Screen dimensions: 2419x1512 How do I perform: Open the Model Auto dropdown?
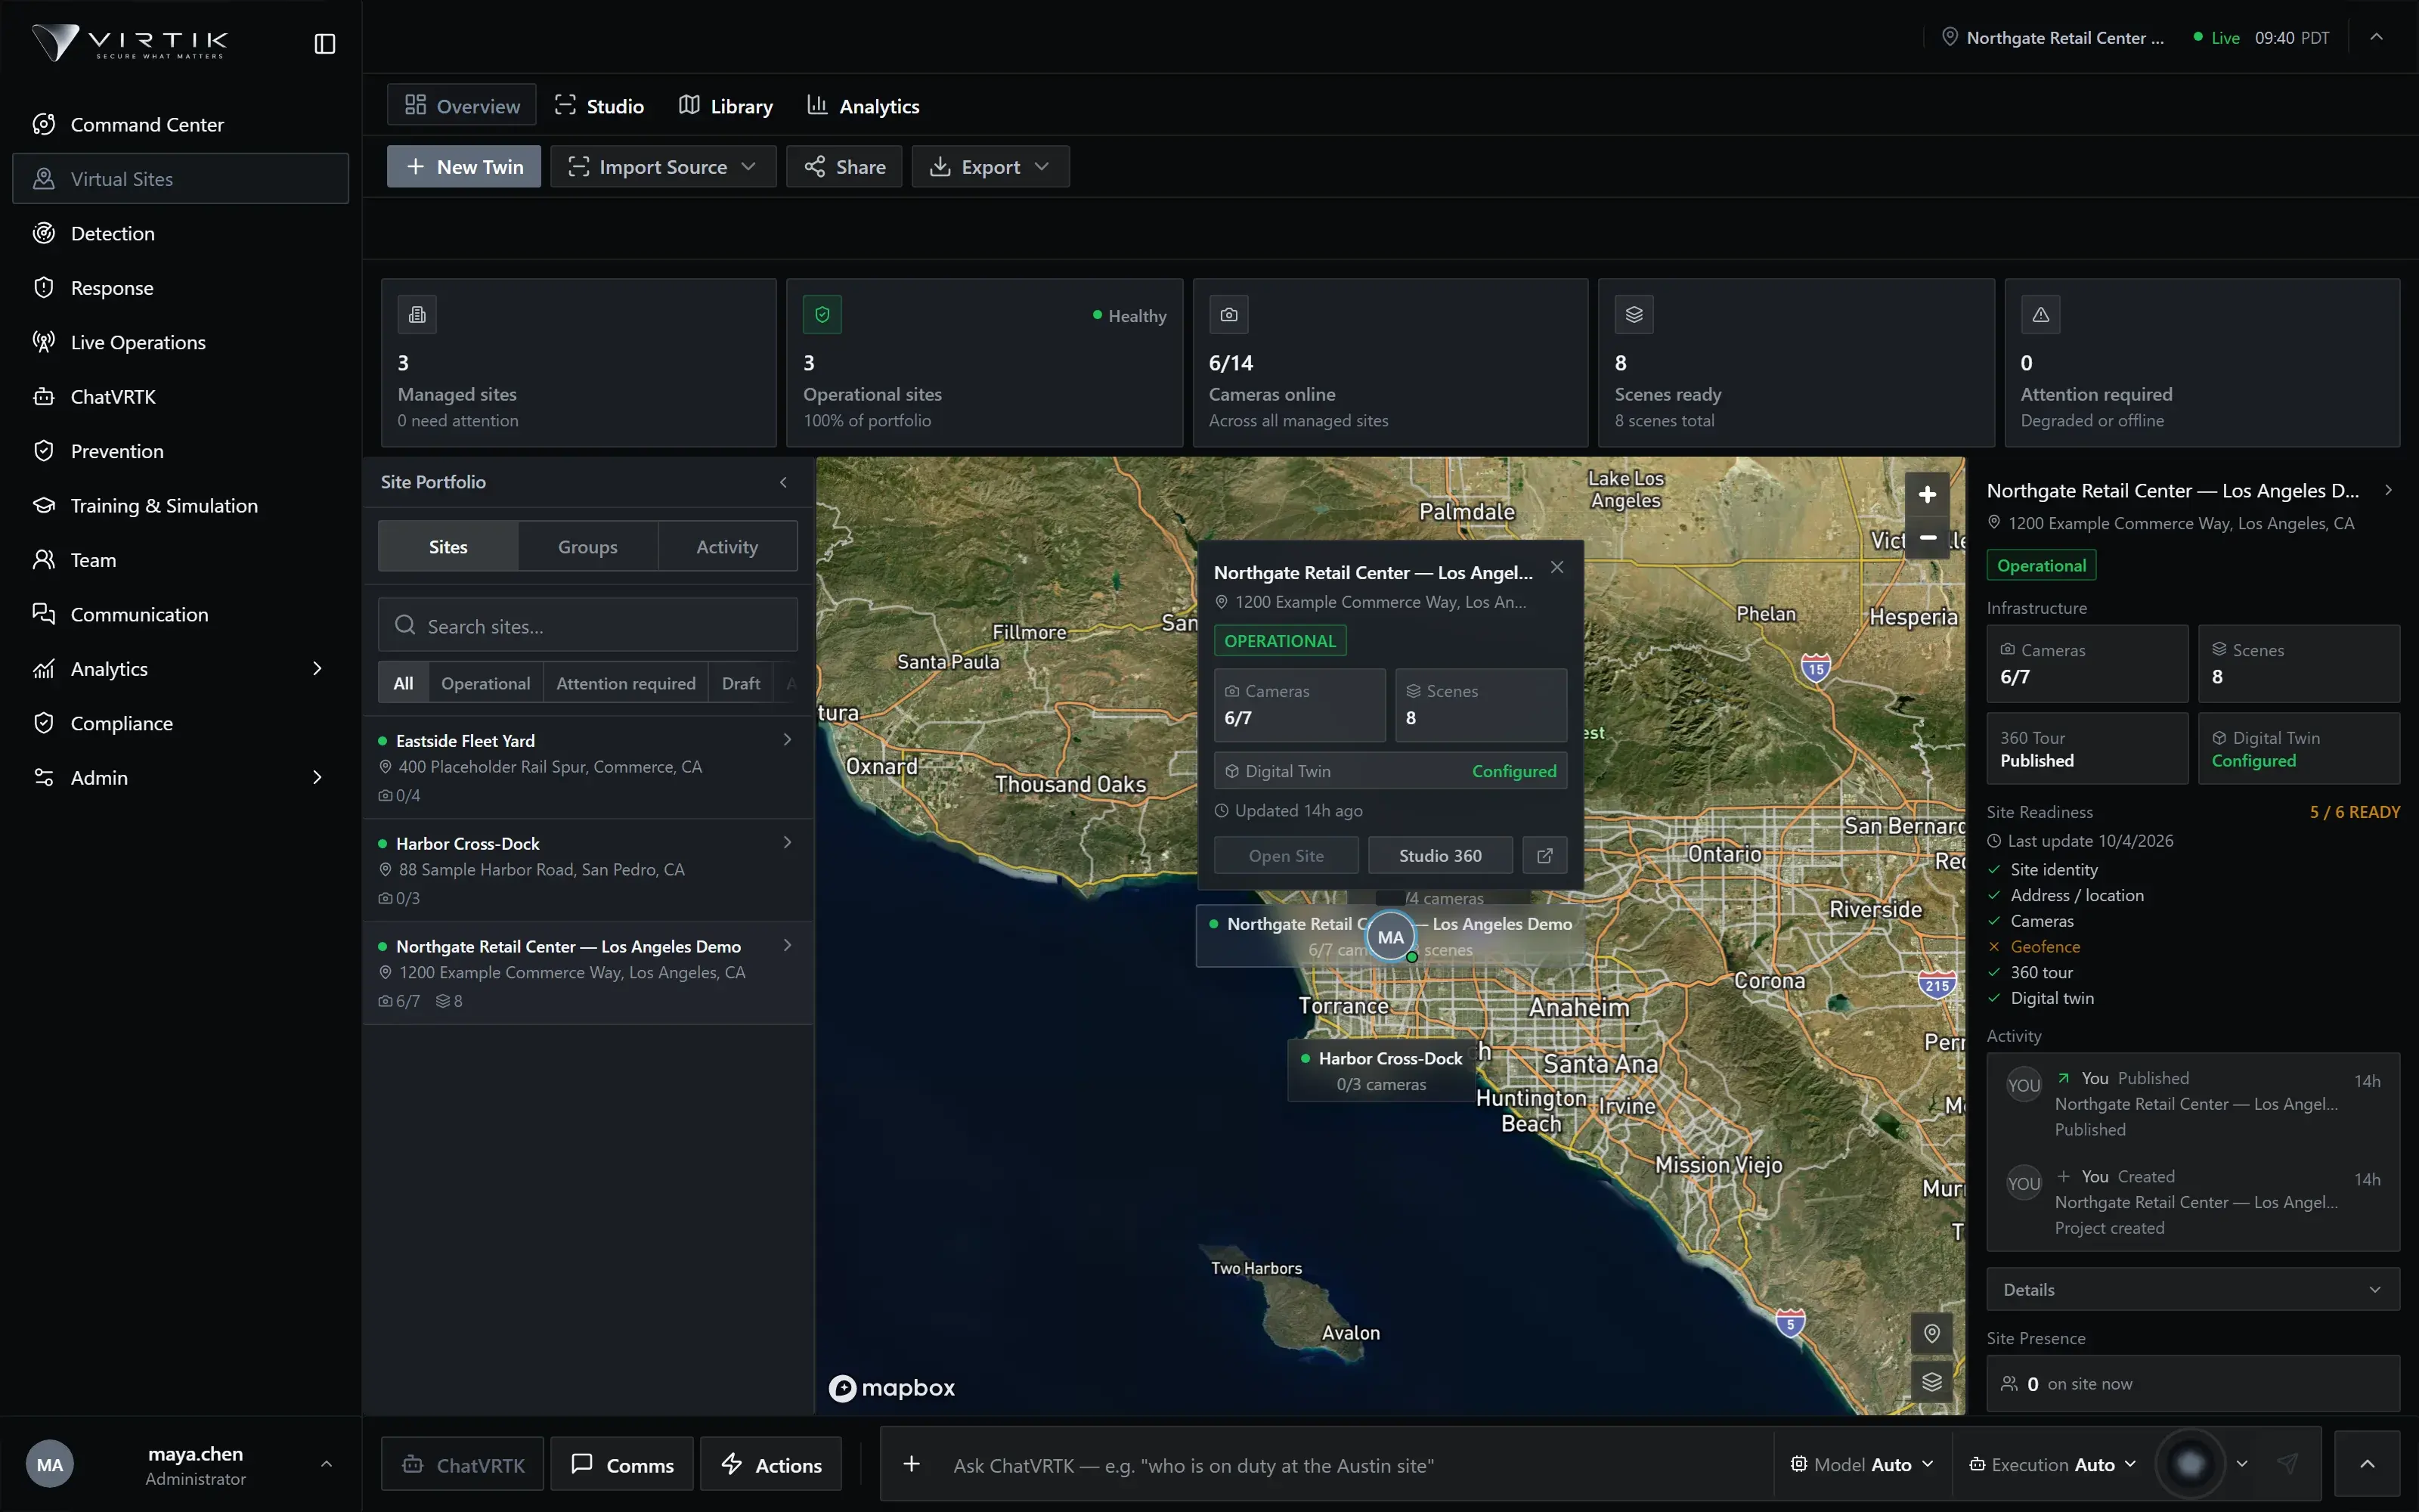[1861, 1464]
